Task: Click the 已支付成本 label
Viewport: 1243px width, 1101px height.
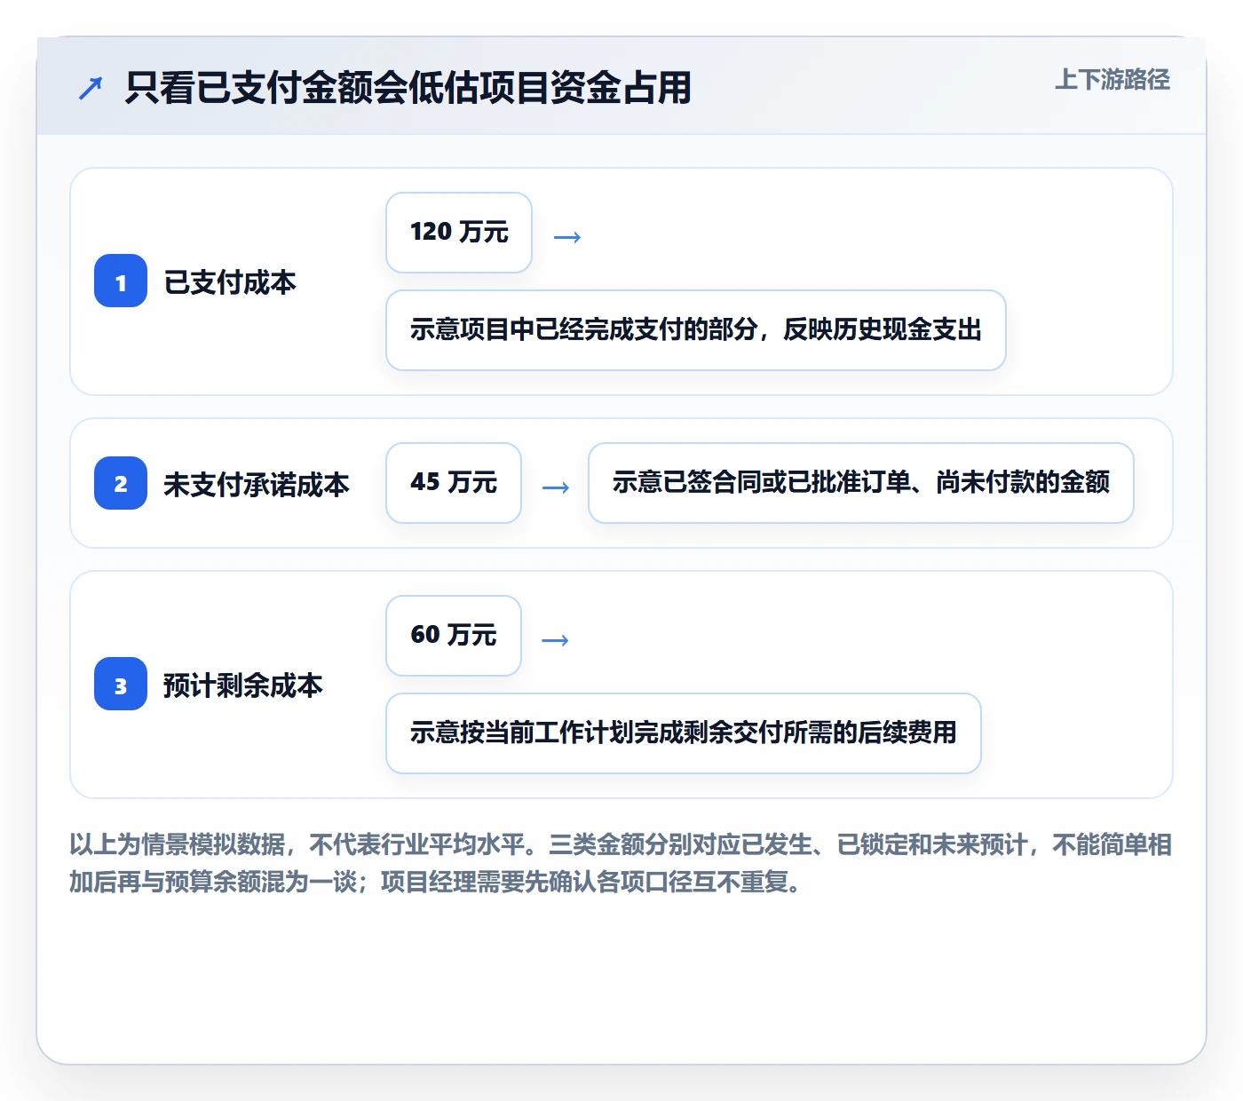Action: pos(230,282)
